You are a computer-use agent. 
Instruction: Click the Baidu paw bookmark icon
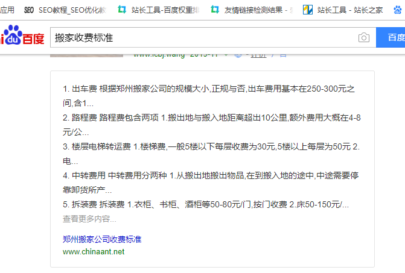(398, 10)
